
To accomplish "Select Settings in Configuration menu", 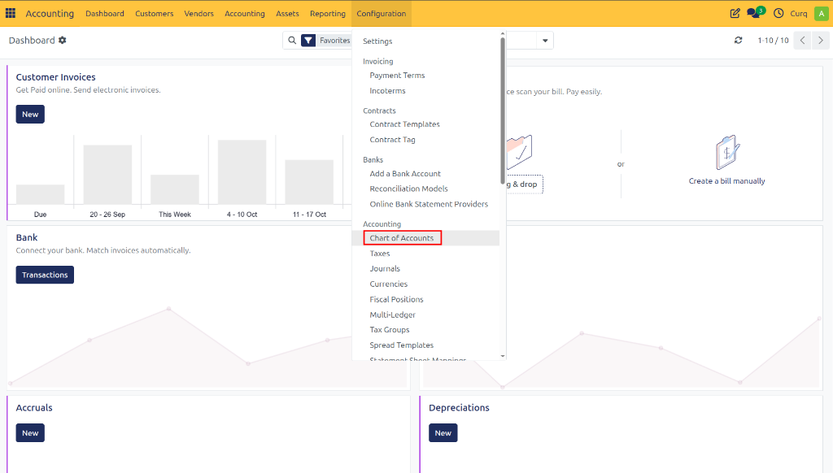I will (377, 41).
